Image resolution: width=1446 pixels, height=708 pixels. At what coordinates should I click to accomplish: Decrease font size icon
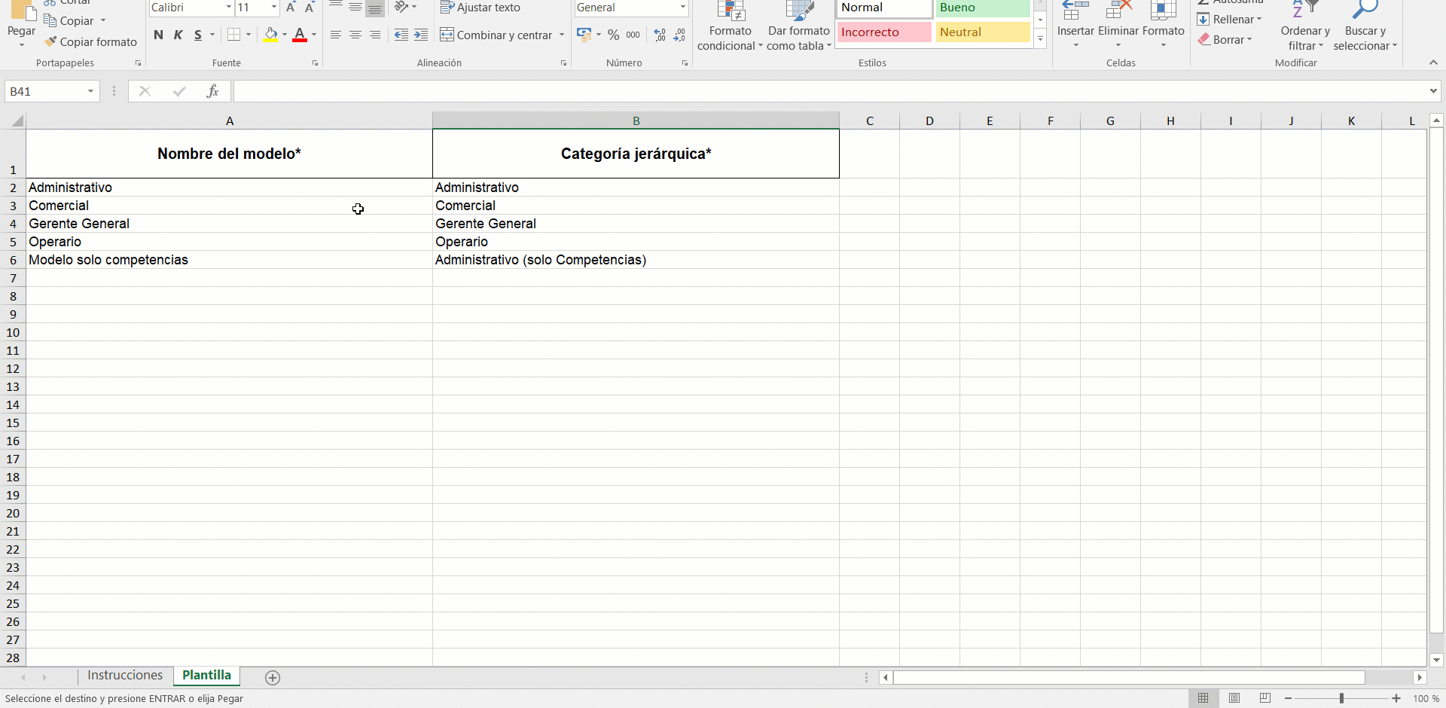[x=310, y=8]
